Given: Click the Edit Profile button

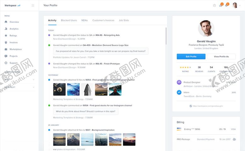Looking at the screenshot, I should (191, 57).
